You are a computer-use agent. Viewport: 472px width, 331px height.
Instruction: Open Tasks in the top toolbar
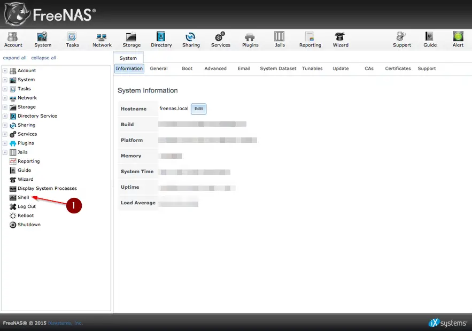pos(72,40)
